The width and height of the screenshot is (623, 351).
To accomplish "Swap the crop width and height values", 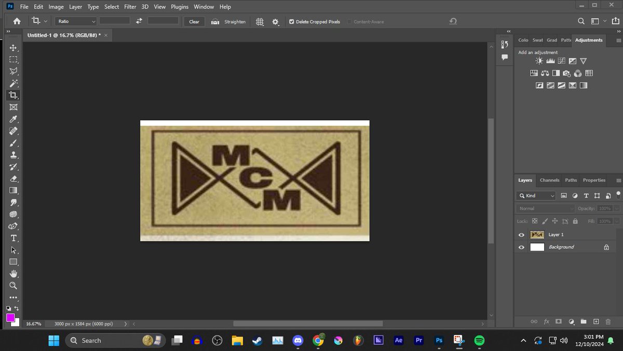I will 139,21.
